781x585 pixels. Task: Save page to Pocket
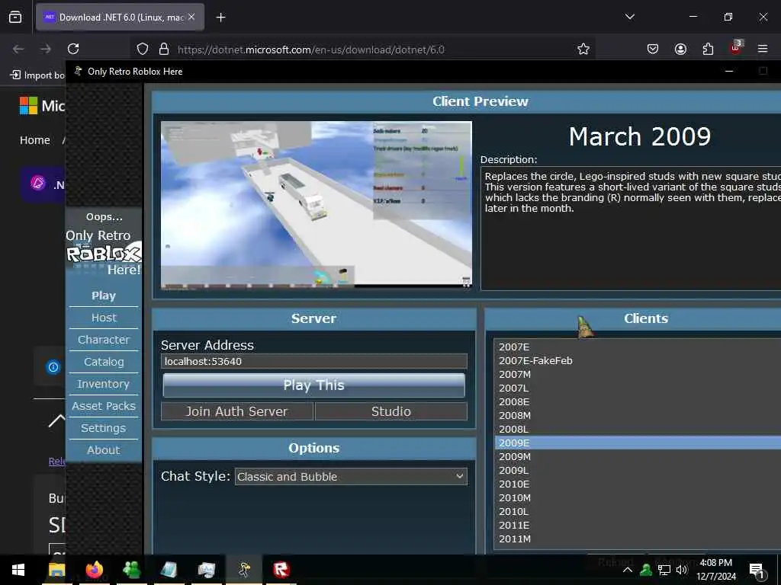click(x=653, y=49)
